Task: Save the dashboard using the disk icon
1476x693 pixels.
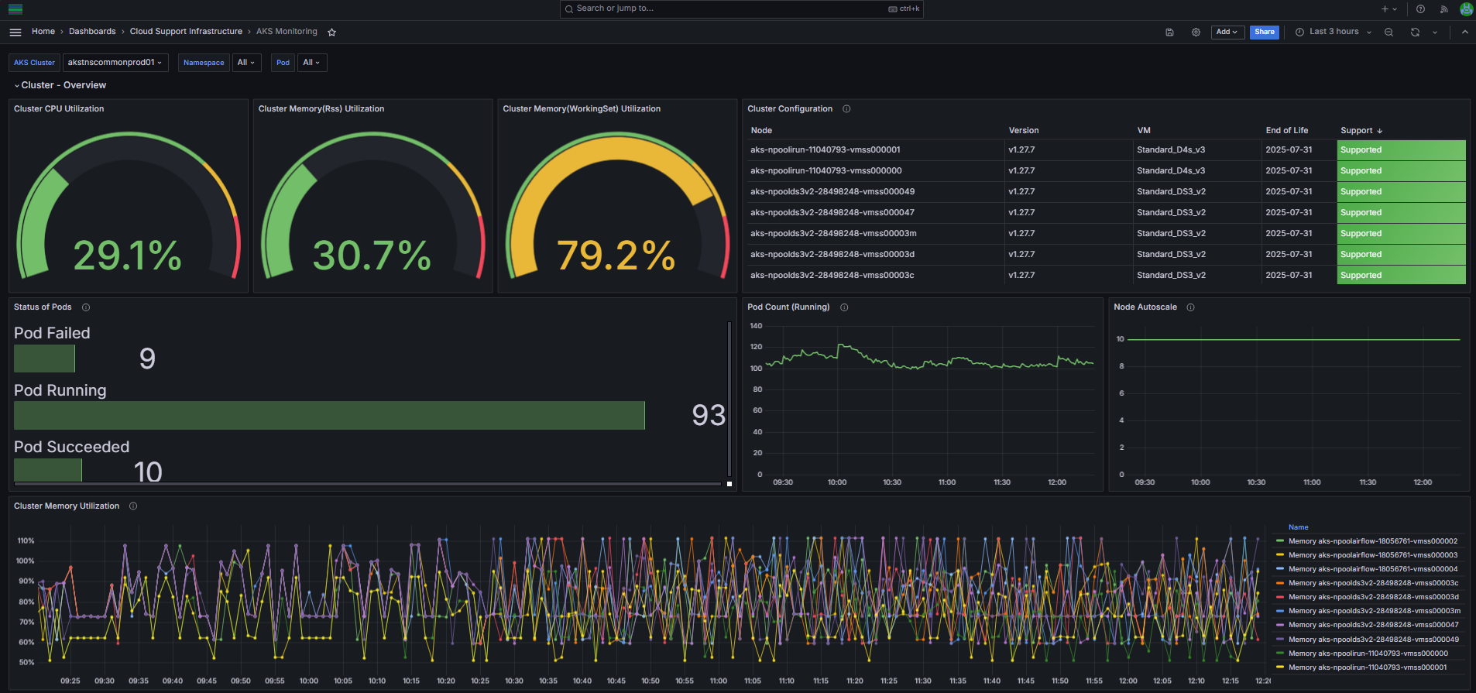Action: (x=1169, y=32)
